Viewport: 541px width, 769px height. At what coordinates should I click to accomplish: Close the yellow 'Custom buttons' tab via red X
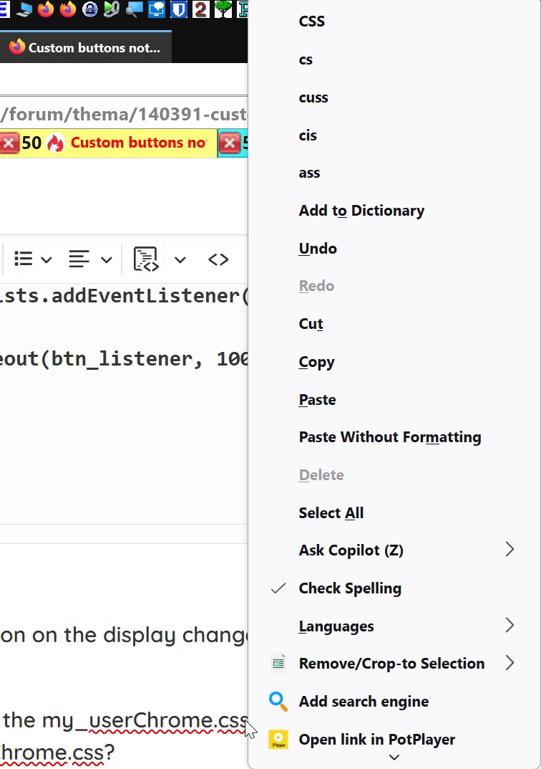(x=9, y=143)
